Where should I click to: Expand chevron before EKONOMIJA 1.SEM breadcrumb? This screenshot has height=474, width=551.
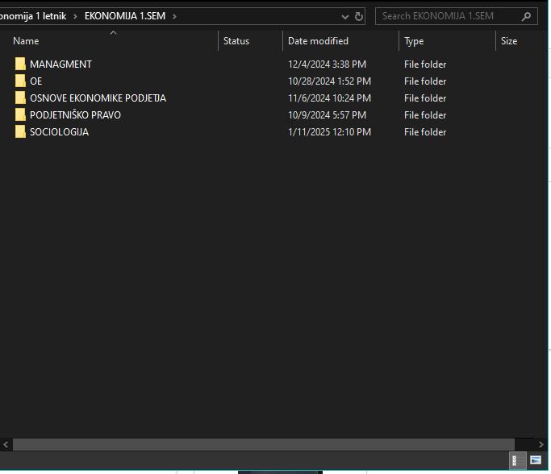(x=75, y=16)
